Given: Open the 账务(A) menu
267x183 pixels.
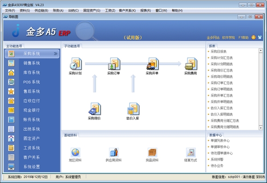Looking at the screenshot, I should click(58, 11).
